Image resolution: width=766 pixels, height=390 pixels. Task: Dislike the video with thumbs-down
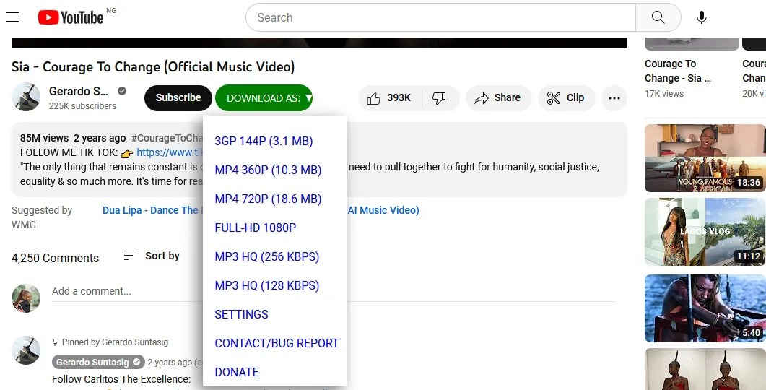[x=439, y=97]
